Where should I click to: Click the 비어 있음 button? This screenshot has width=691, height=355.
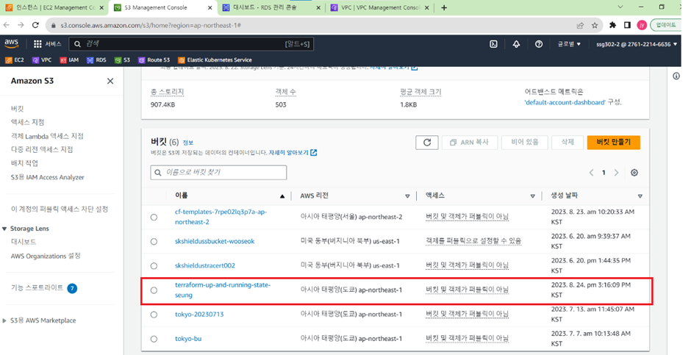[525, 143]
